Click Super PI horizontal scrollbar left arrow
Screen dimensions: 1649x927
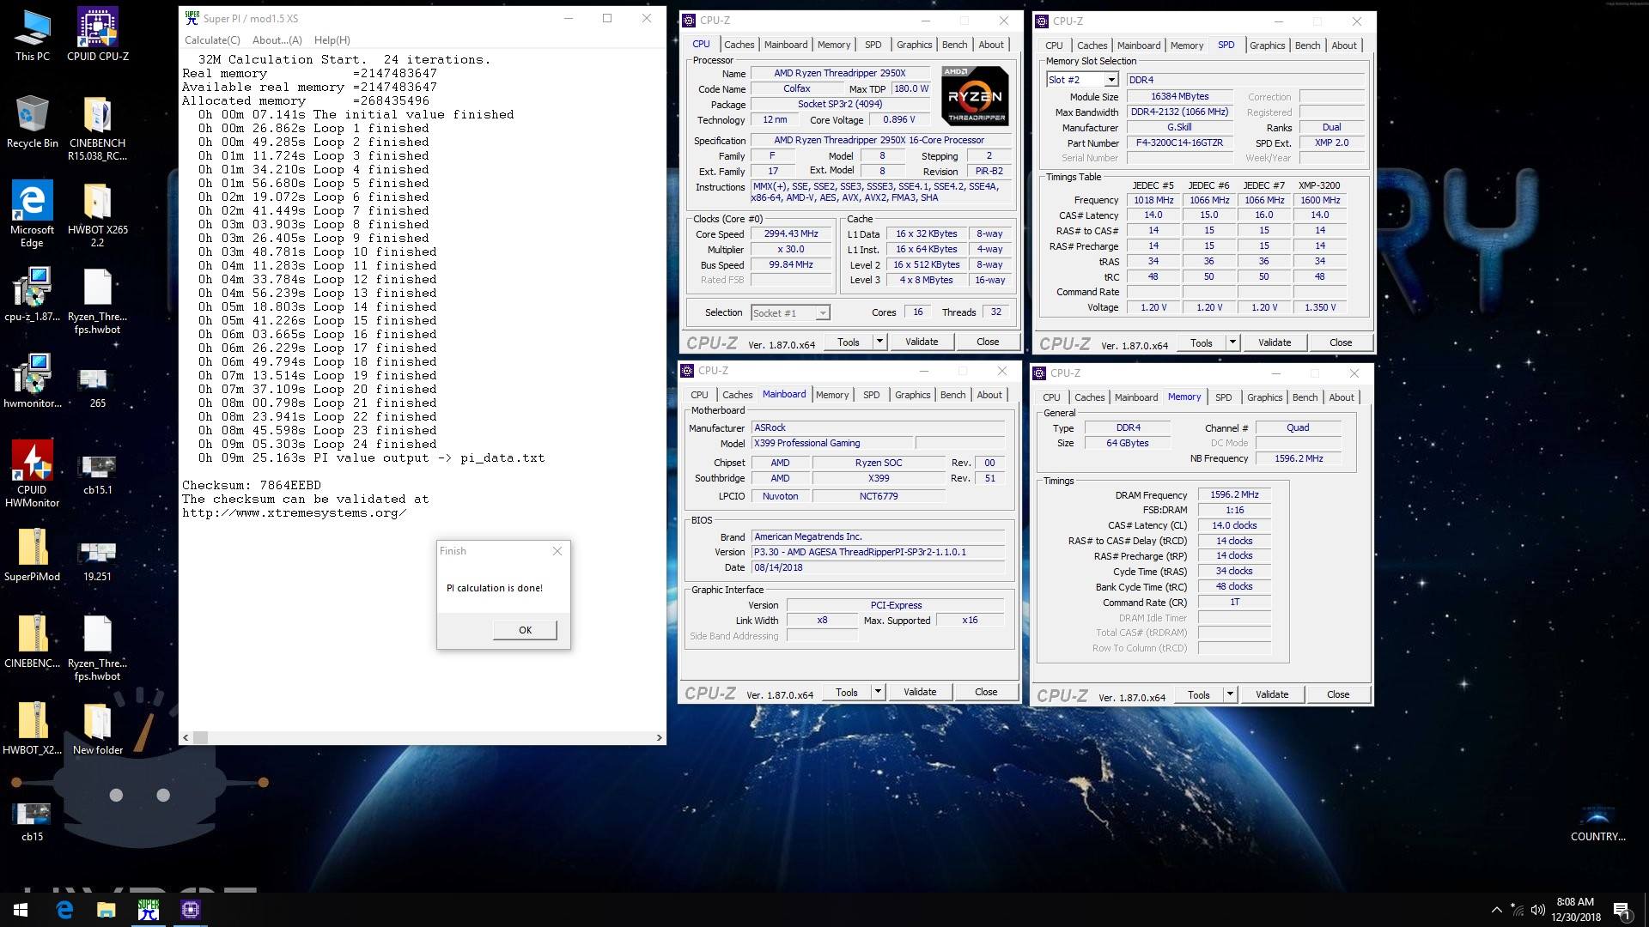tap(185, 737)
